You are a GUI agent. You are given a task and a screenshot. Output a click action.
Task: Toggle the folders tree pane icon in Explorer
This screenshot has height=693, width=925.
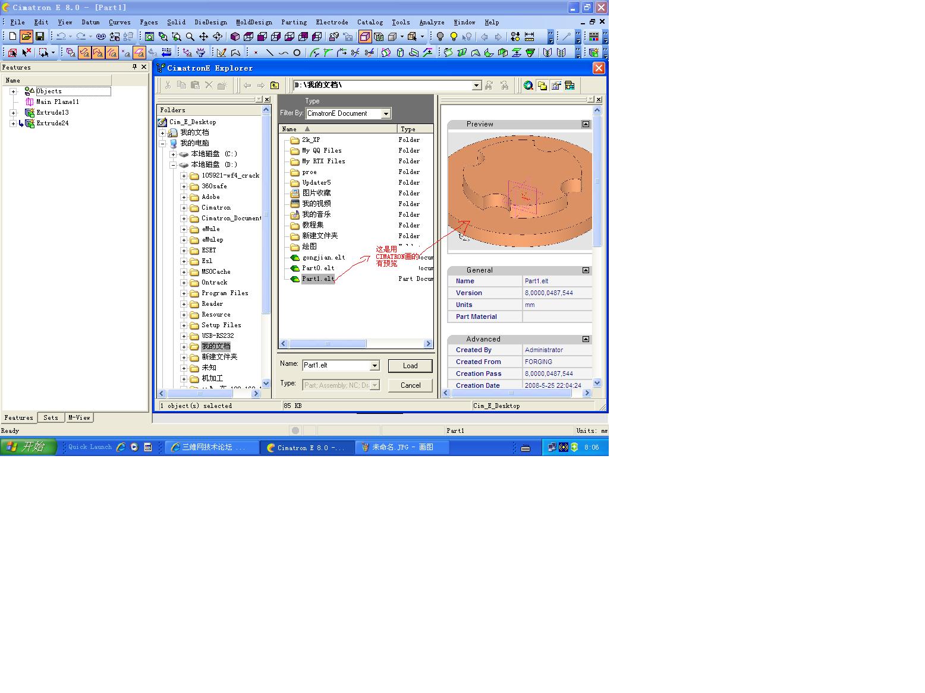pyautogui.click(x=542, y=86)
